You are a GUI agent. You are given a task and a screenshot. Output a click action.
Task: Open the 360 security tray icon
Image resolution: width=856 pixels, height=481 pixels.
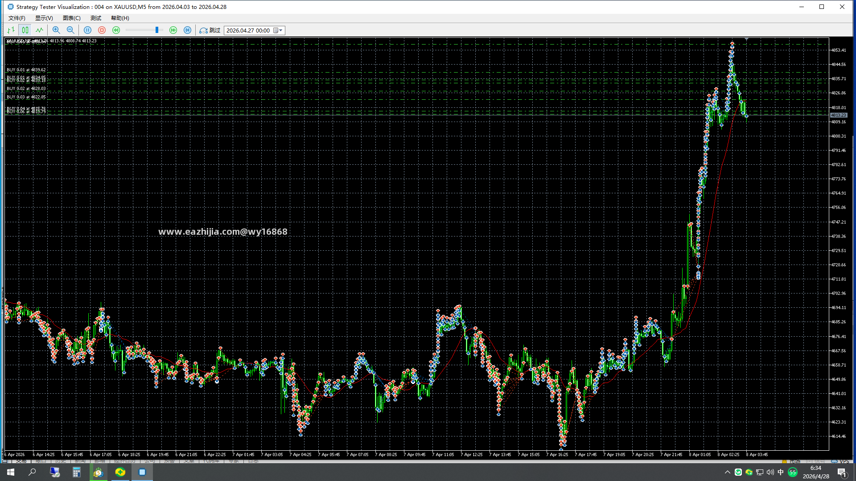pyautogui.click(x=749, y=472)
